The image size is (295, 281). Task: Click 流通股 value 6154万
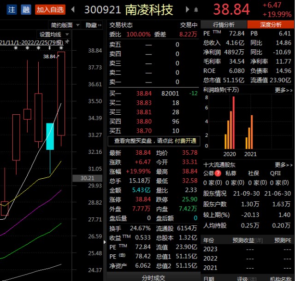[187, 228]
